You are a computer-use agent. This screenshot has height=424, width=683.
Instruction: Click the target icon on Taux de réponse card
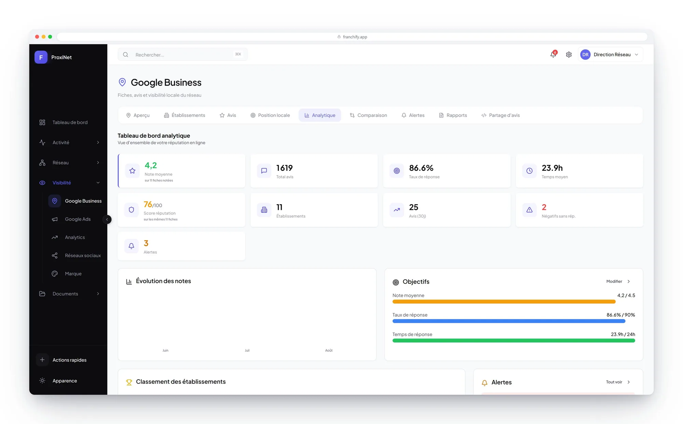coord(397,171)
